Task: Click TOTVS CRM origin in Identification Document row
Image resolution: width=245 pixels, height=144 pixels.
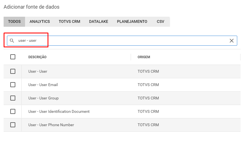Action: click(148, 111)
